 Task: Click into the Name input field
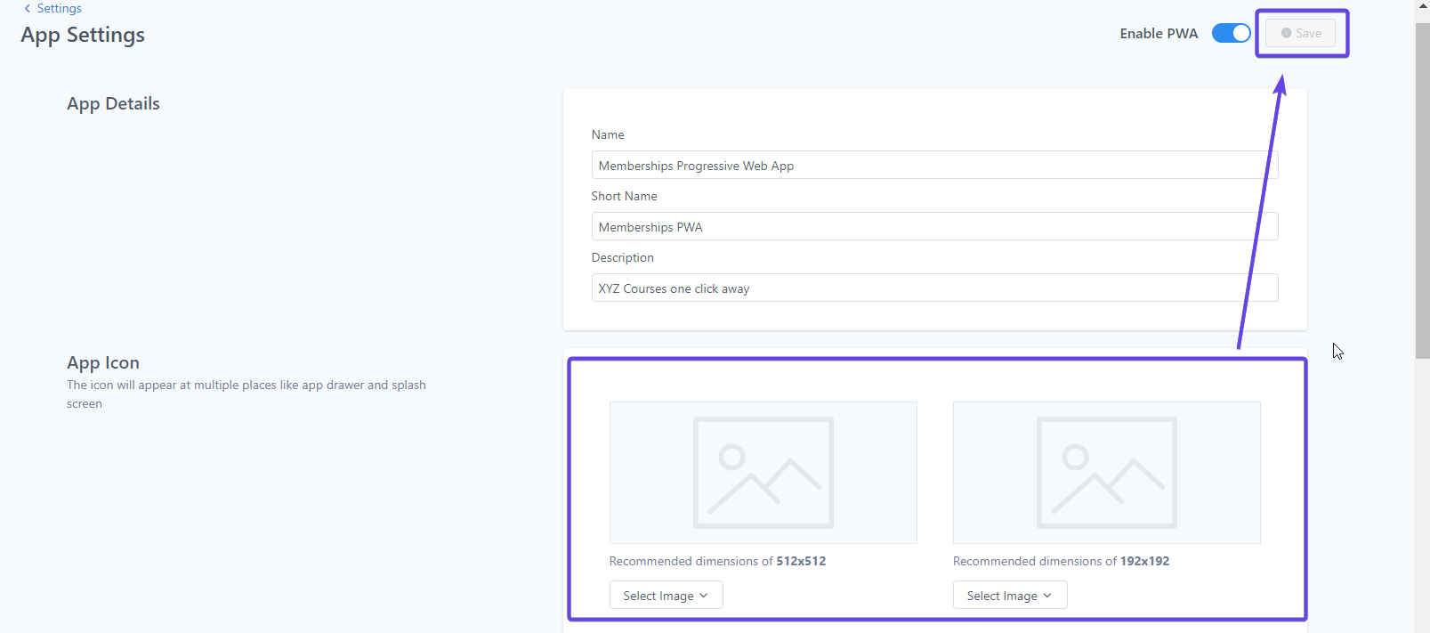(x=934, y=165)
